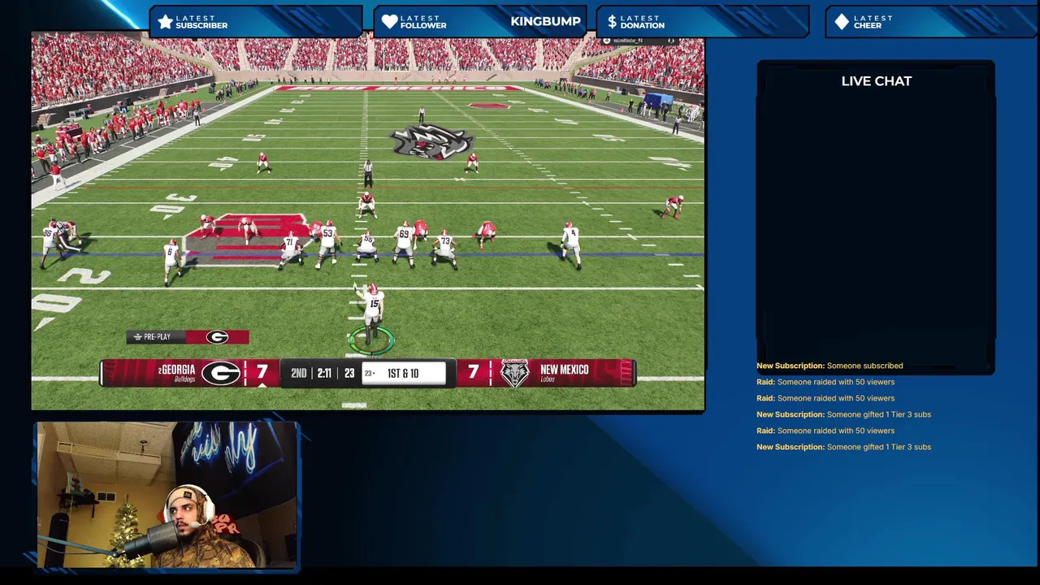This screenshot has height=585, width=1040.
Task: Click the 2ND quarter indicator
Action: tap(298, 373)
